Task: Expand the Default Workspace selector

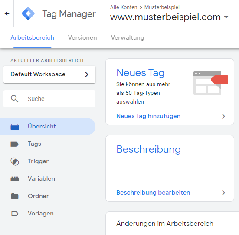Action: 49,74
